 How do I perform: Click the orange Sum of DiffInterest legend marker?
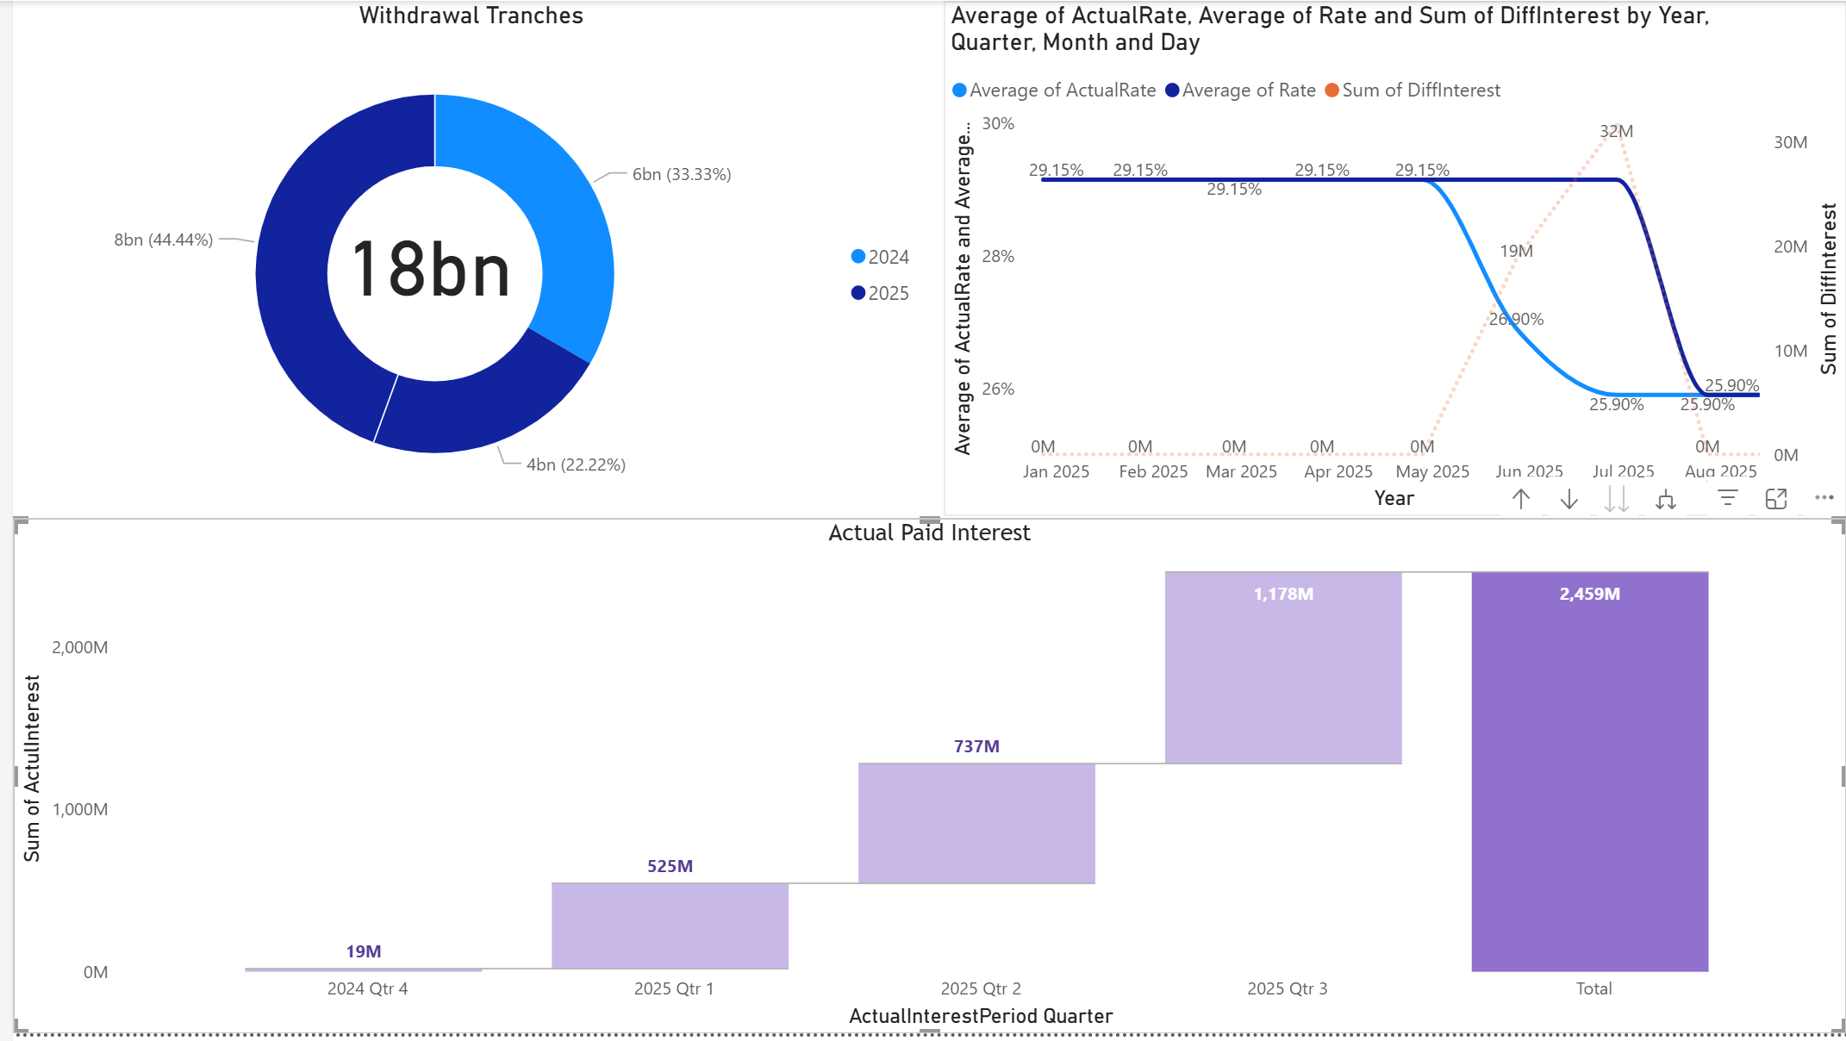1331,90
